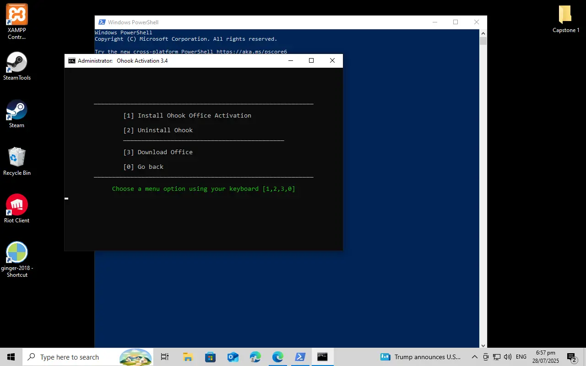586x366 pixels.
Task: Open Microsoft Edge next to PowerShell on taskbar
Action: pyautogui.click(x=277, y=357)
